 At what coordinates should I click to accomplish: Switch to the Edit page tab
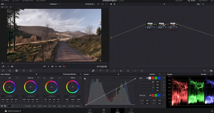tap(103, 111)
